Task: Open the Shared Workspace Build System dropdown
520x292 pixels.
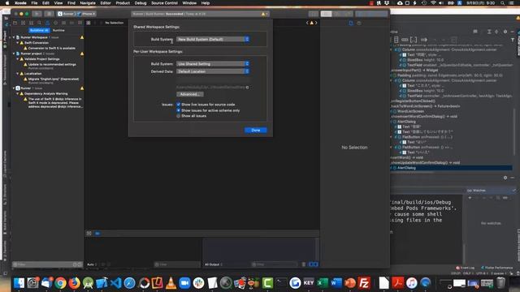Action: [x=213, y=39]
